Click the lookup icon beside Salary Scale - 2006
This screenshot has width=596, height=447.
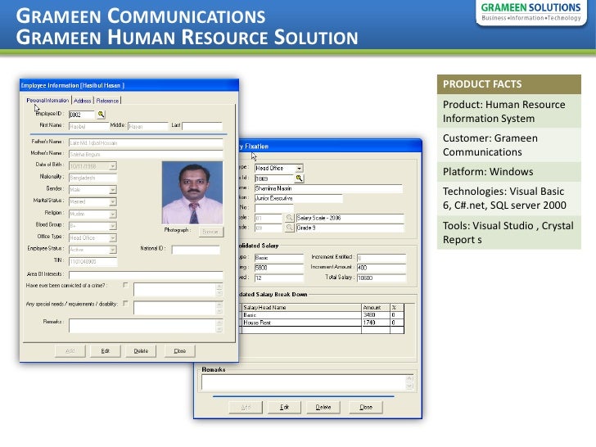tap(289, 218)
